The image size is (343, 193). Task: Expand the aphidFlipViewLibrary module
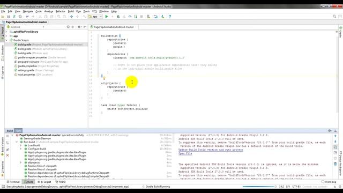[x=6, y=32]
